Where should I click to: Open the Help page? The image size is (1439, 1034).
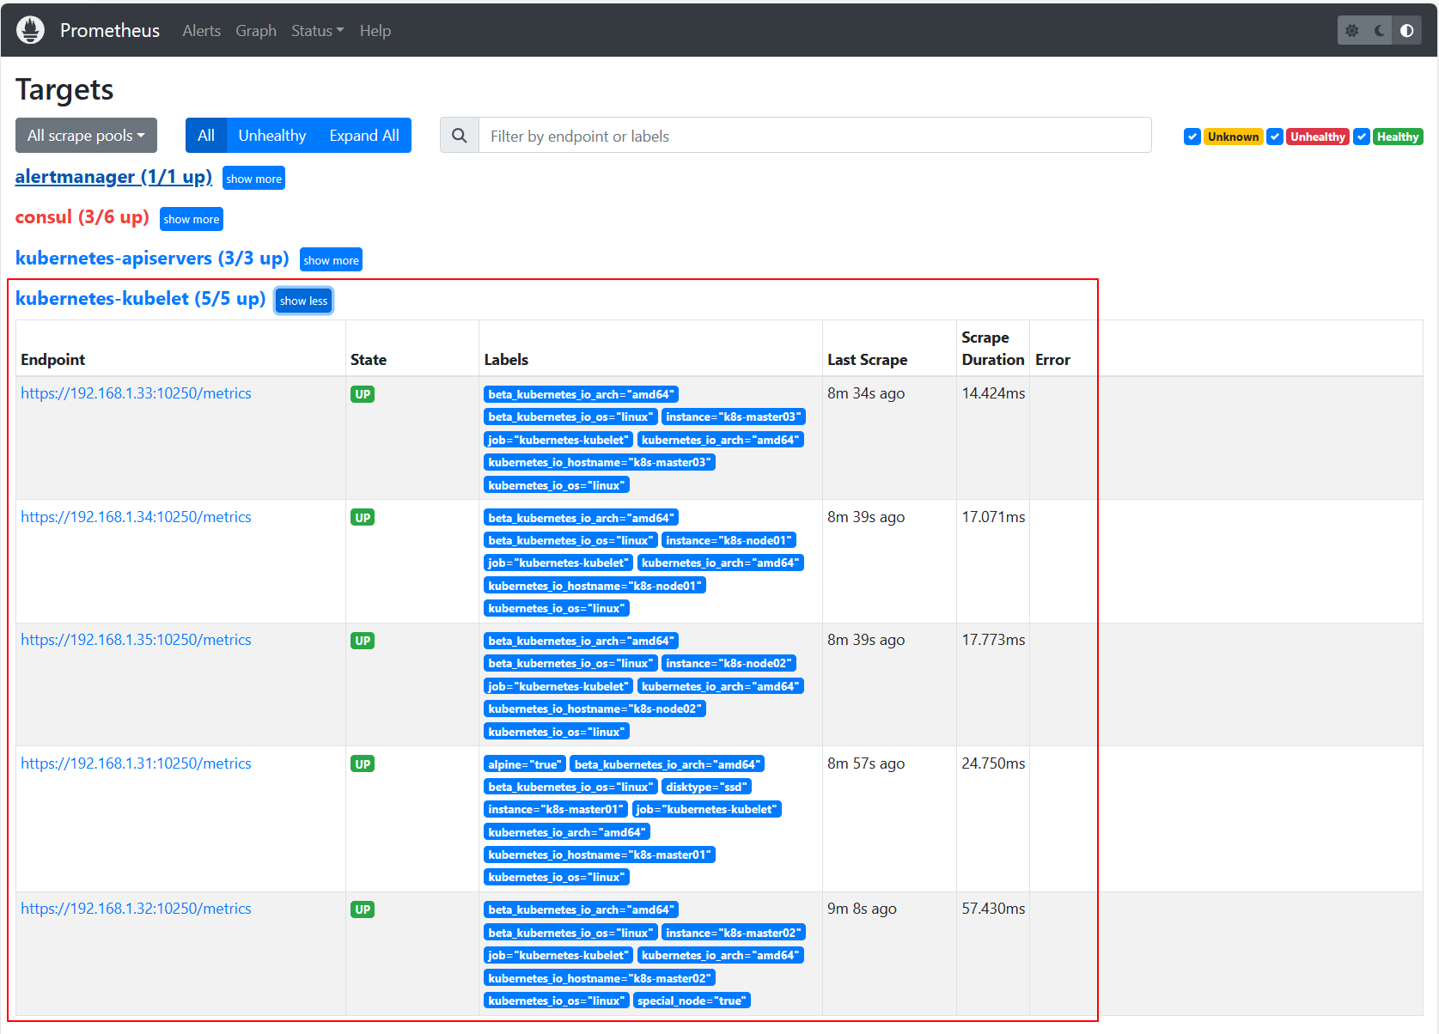[375, 31]
